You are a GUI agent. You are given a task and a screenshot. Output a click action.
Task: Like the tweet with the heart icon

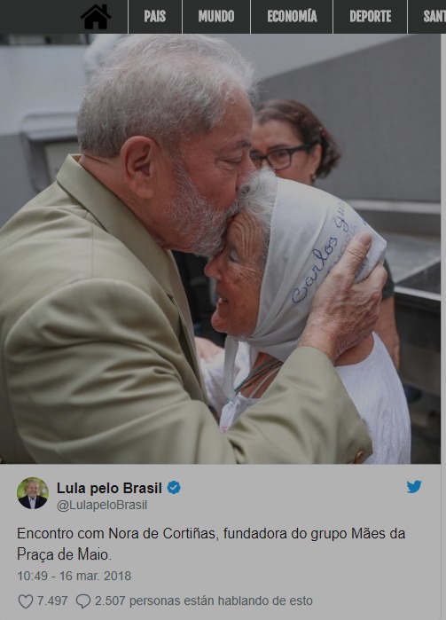(x=26, y=601)
